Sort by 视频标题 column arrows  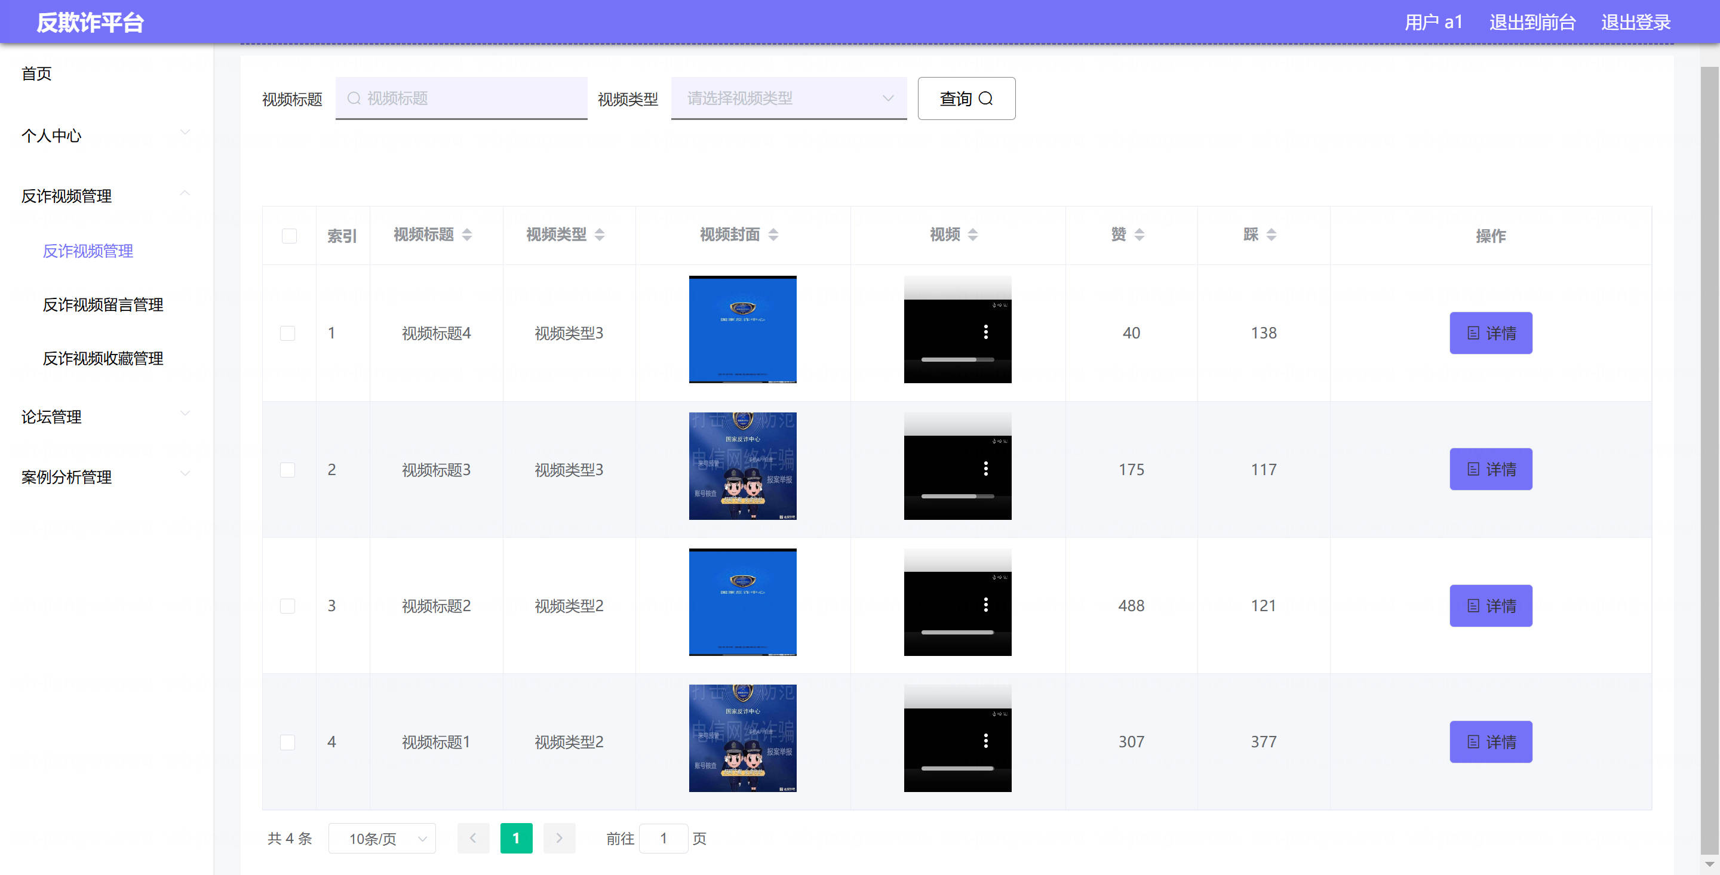(466, 234)
